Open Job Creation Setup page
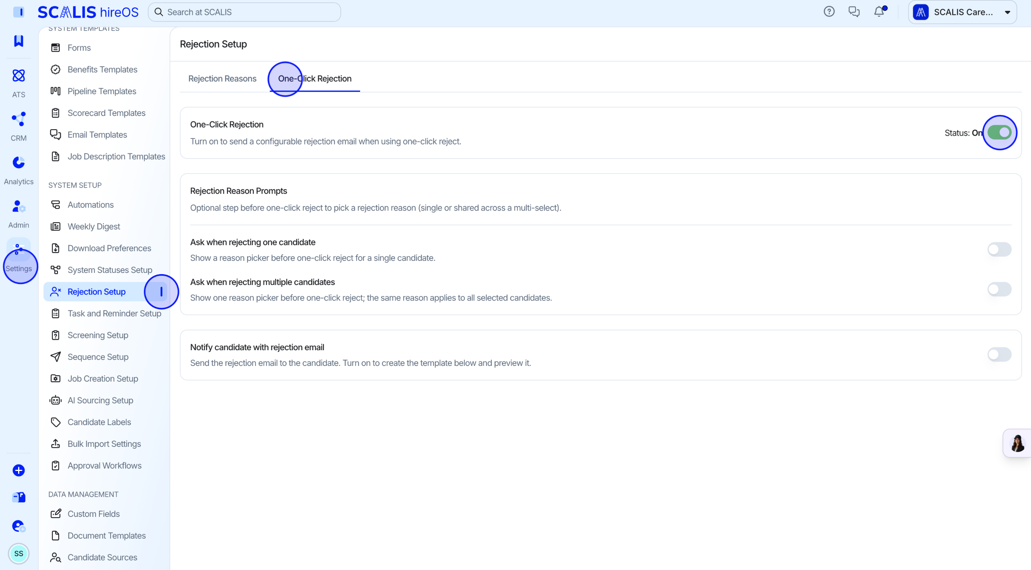The width and height of the screenshot is (1031, 570). tap(105, 379)
